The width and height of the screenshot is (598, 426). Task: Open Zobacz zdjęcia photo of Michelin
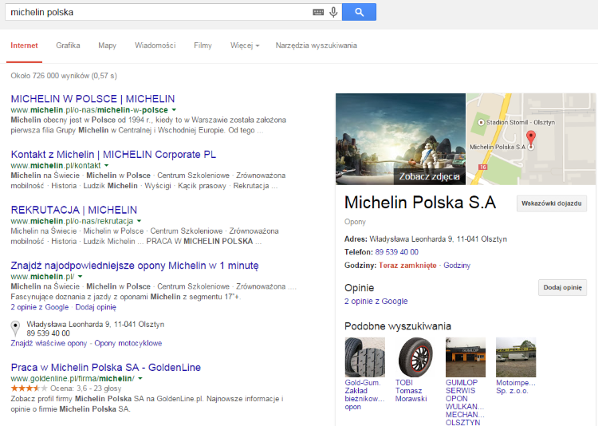pos(400,139)
